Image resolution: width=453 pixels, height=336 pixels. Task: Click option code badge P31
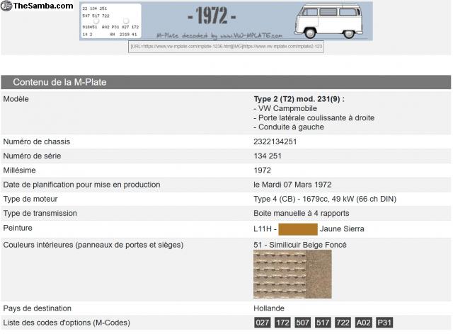pos(384,323)
